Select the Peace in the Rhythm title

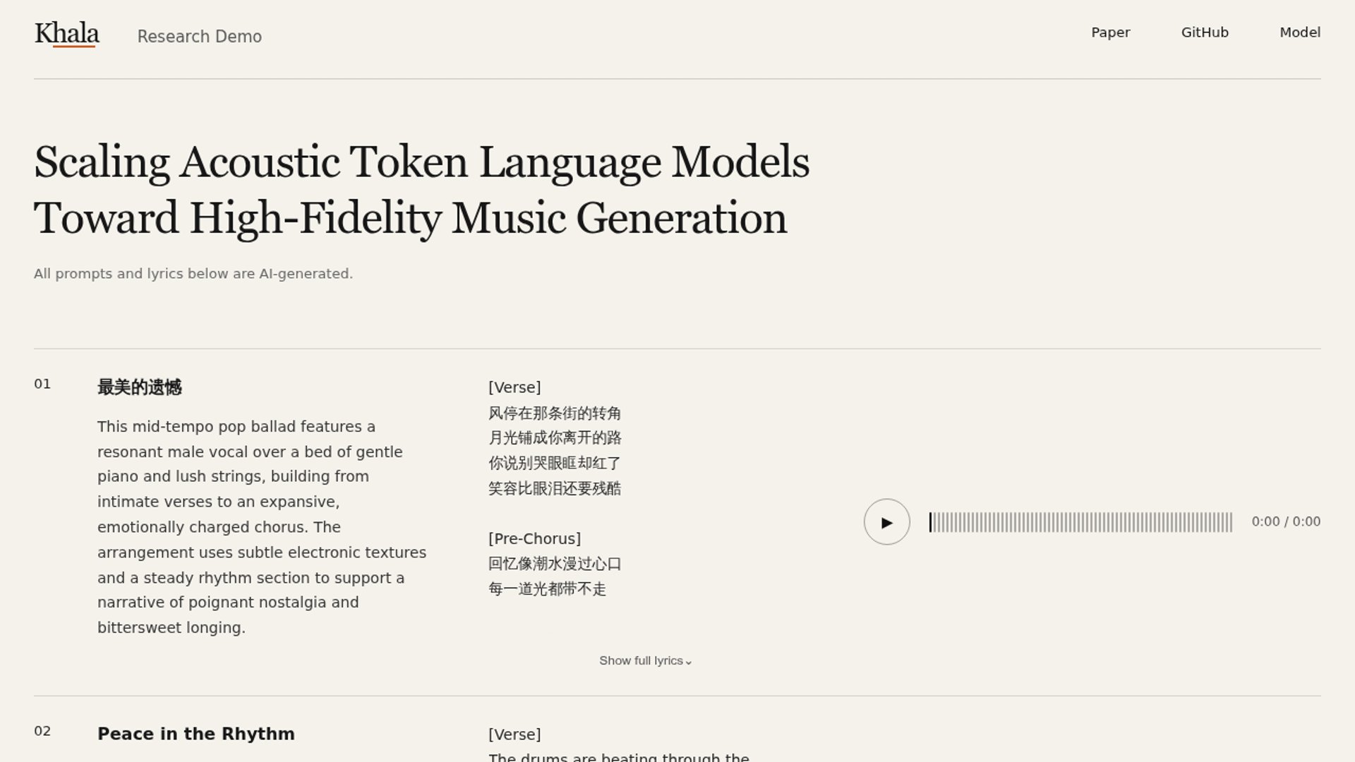(x=196, y=734)
